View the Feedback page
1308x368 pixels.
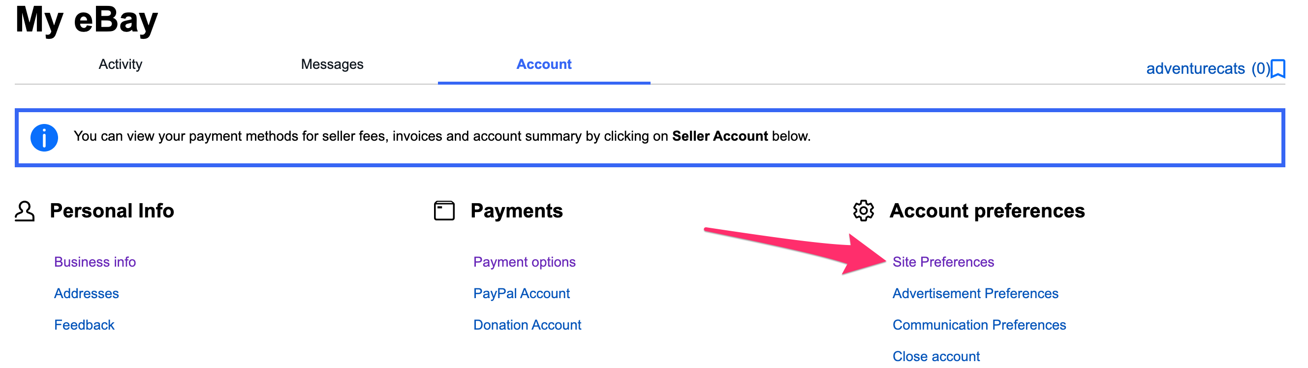[84, 325]
